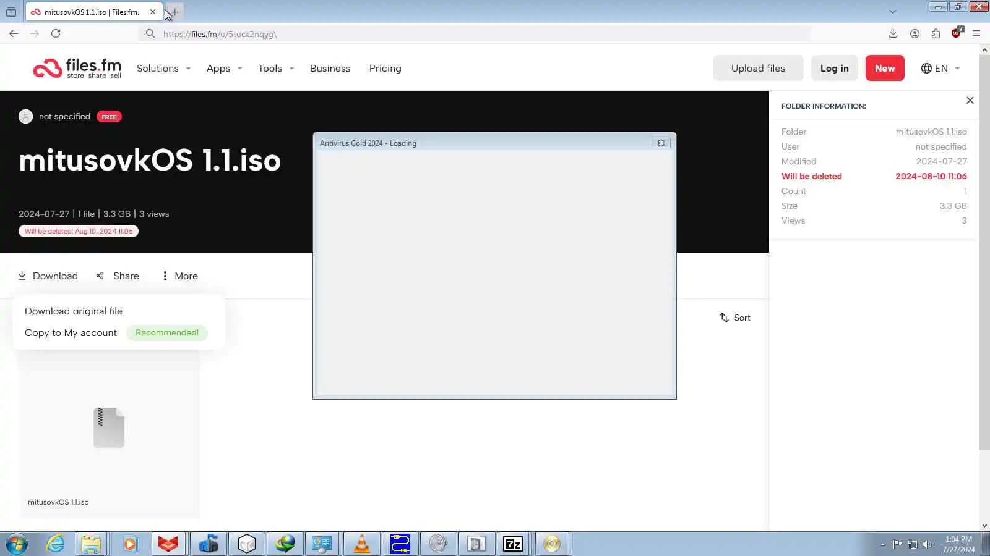The height and width of the screenshot is (556, 990).
Task: Click the "2024-07-27" Modified value
Action: point(941,161)
